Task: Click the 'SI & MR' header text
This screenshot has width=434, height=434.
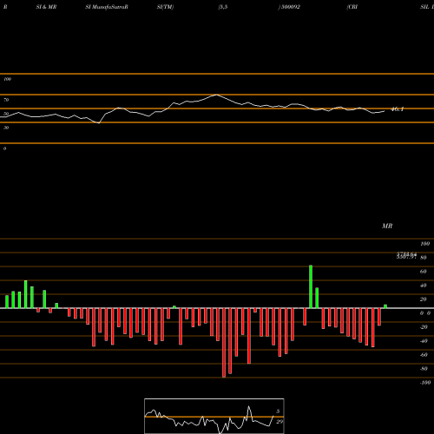Action: point(46,7)
